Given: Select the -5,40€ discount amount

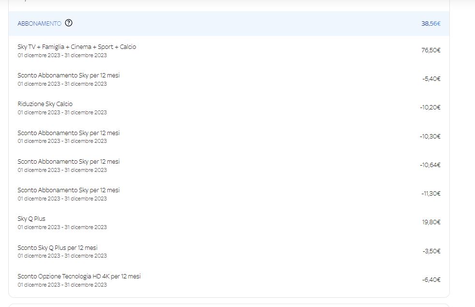Looking at the screenshot, I should pyautogui.click(x=431, y=78).
